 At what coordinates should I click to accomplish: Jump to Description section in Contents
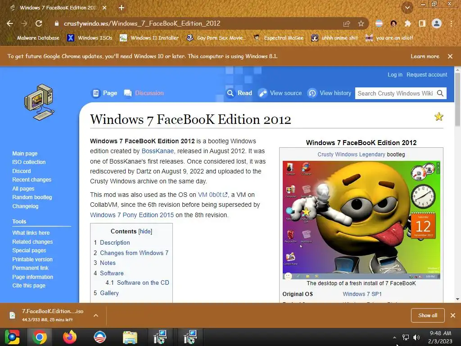(115, 242)
